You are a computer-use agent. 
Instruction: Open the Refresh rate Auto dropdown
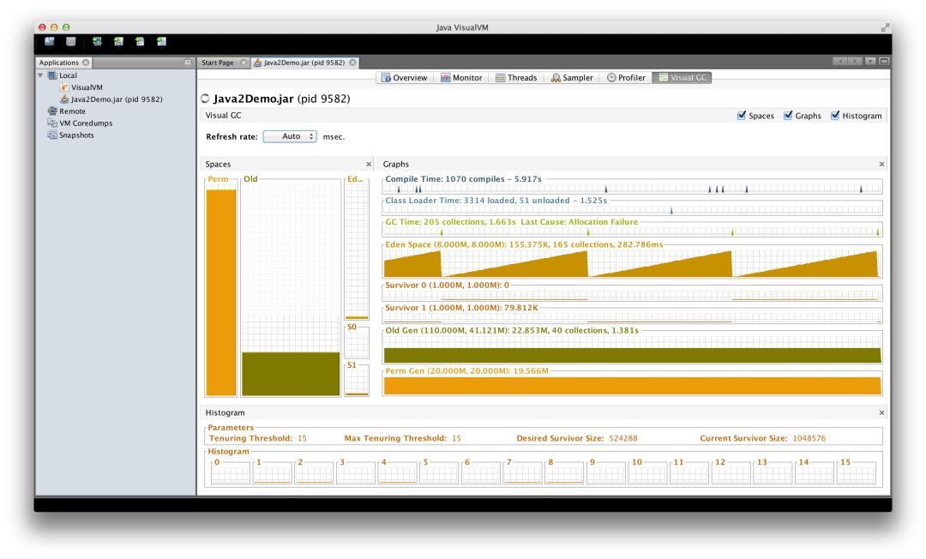click(x=290, y=136)
